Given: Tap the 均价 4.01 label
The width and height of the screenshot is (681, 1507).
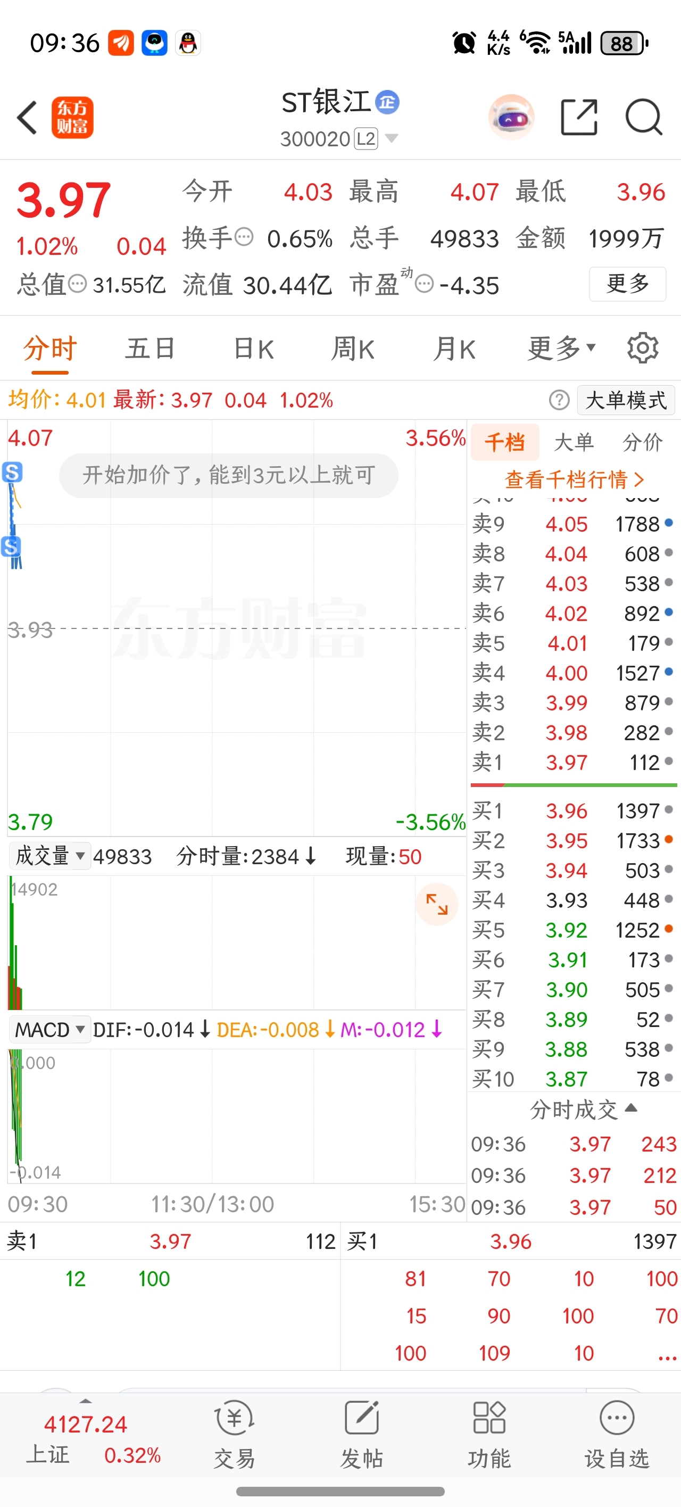Looking at the screenshot, I should click(x=57, y=400).
